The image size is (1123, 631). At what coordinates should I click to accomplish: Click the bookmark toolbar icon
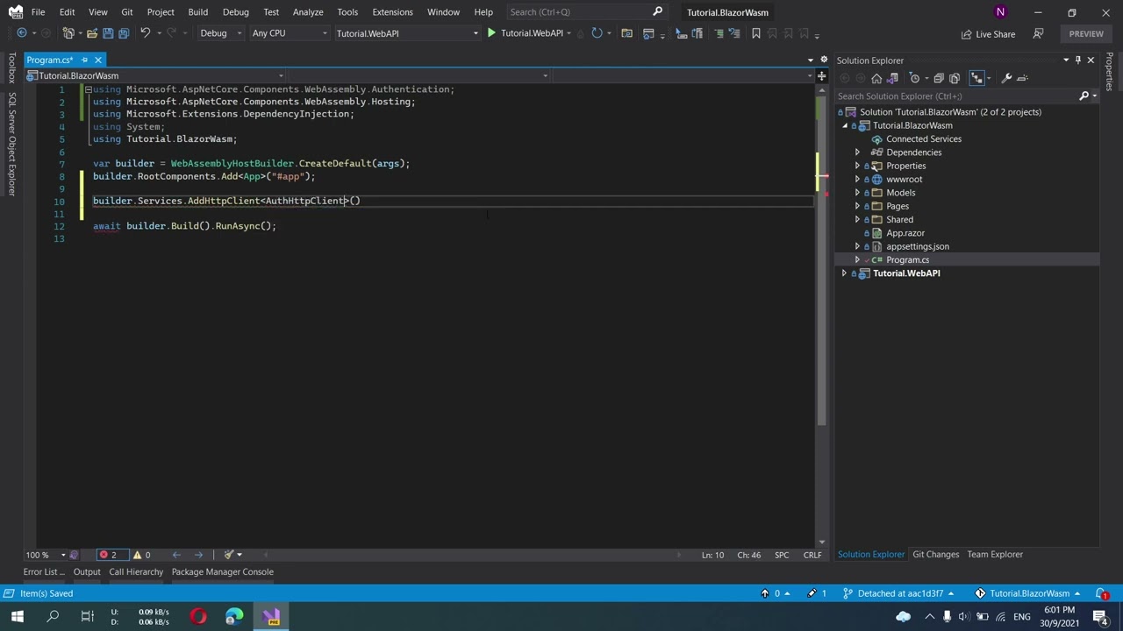pos(756,33)
